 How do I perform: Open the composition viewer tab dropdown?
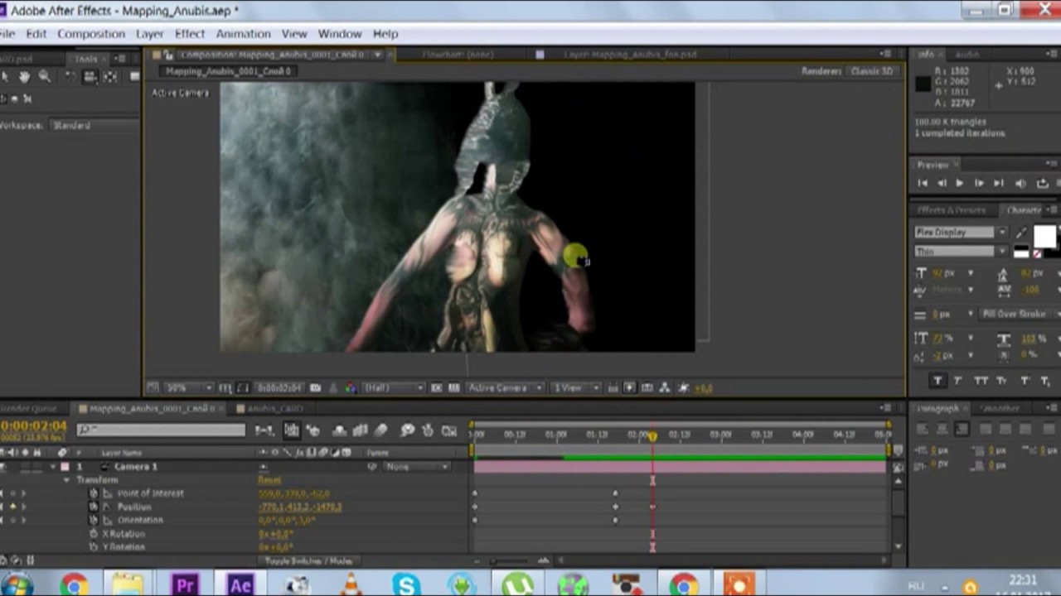coord(378,55)
